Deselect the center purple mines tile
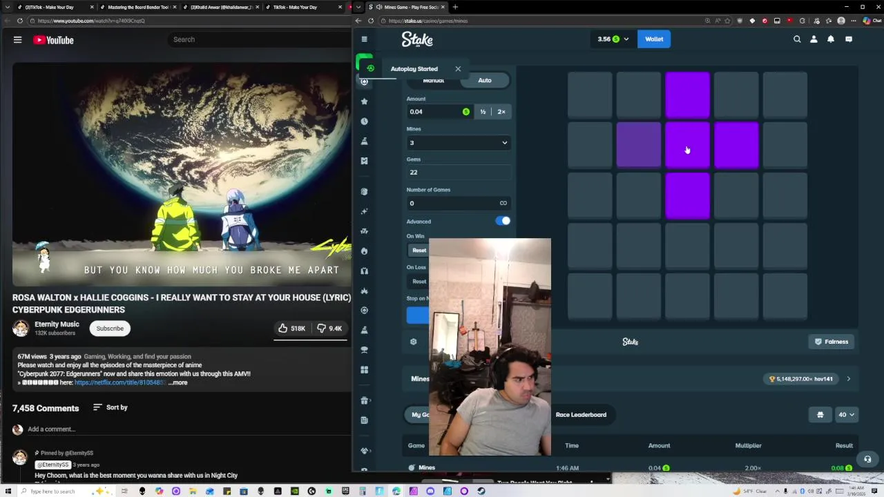884x497 pixels. [x=687, y=146]
